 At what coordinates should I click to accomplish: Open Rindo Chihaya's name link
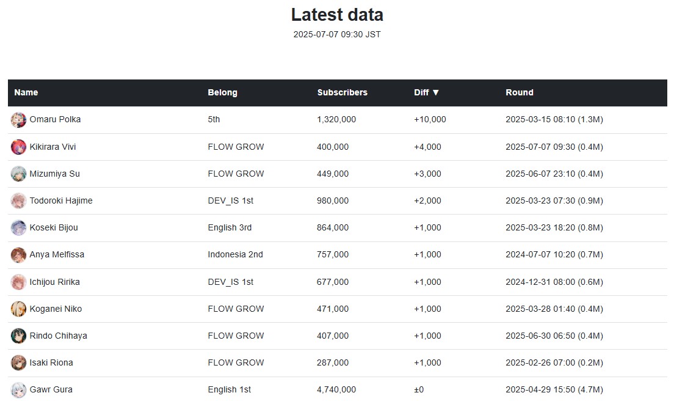coord(59,336)
